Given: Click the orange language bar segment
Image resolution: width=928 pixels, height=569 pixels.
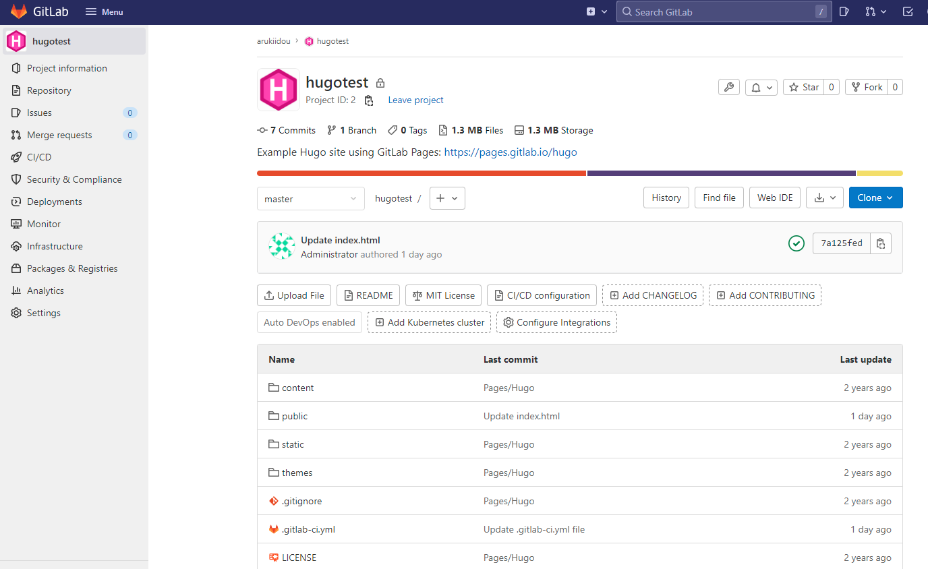Looking at the screenshot, I should tap(422, 173).
